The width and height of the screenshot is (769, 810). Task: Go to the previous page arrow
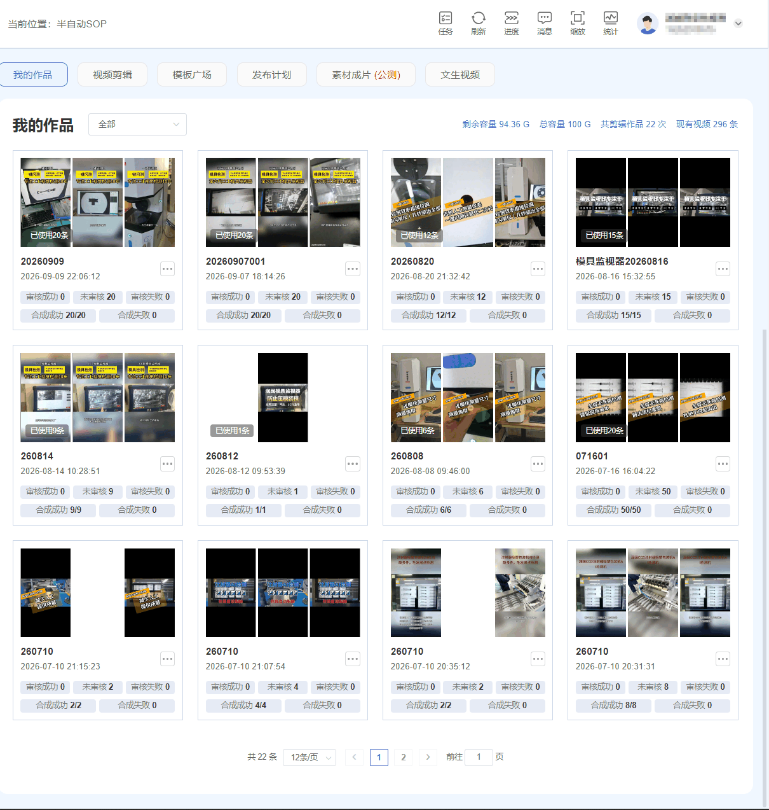click(354, 757)
